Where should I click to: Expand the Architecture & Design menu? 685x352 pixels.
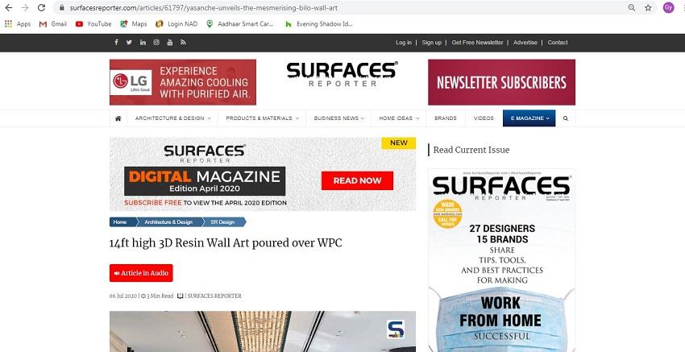click(x=172, y=118)
